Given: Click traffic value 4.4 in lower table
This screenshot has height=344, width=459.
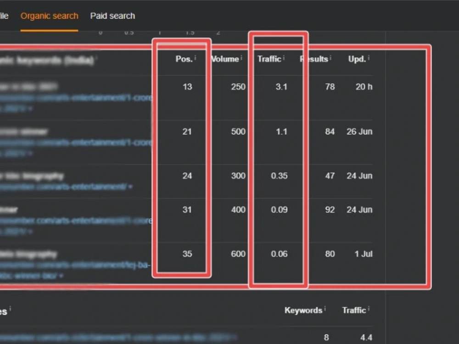Looking at the screenshot, I should [x=366, y=338].
